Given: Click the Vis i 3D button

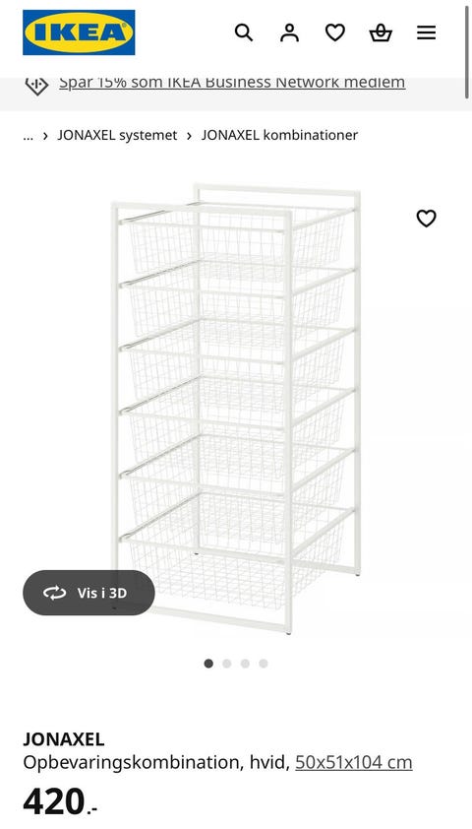Looking at the screenshot, I should coord(88,593).
